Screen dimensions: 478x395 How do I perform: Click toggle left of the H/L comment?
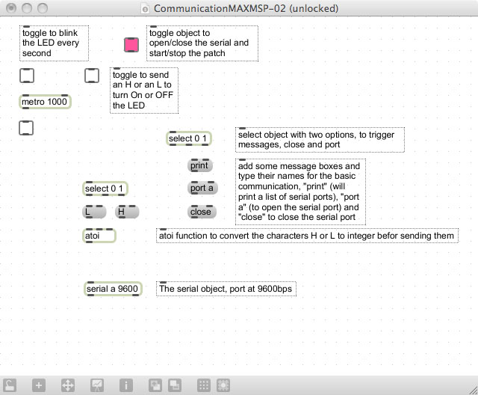click(91, 75)
